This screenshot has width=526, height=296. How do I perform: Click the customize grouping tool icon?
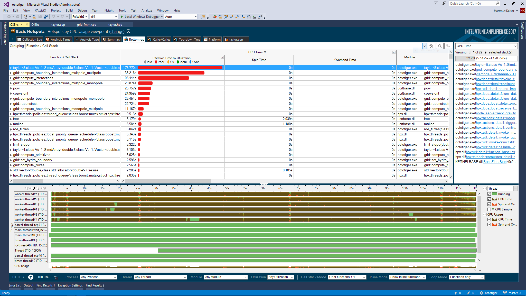pyautogui.click(x=431, y=46)
